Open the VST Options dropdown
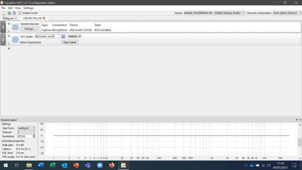The height and width of the screenshot is (170, 302). [x=75, y=36]
